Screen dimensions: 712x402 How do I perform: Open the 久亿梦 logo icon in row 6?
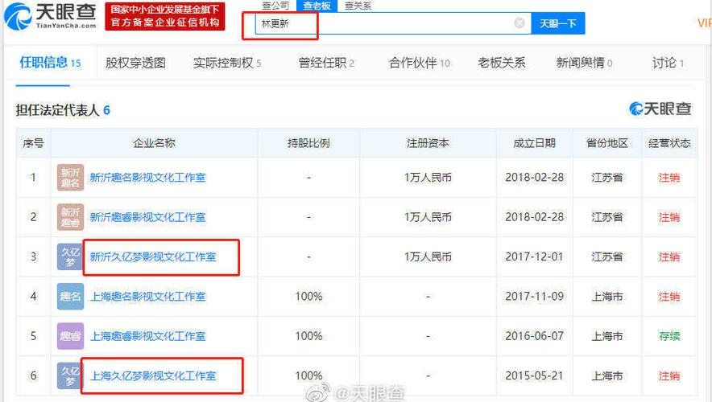pos(69,375)
